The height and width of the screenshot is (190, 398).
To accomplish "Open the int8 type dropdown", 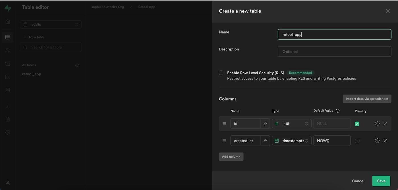I will pyautogui.click(x=291, y=124).
